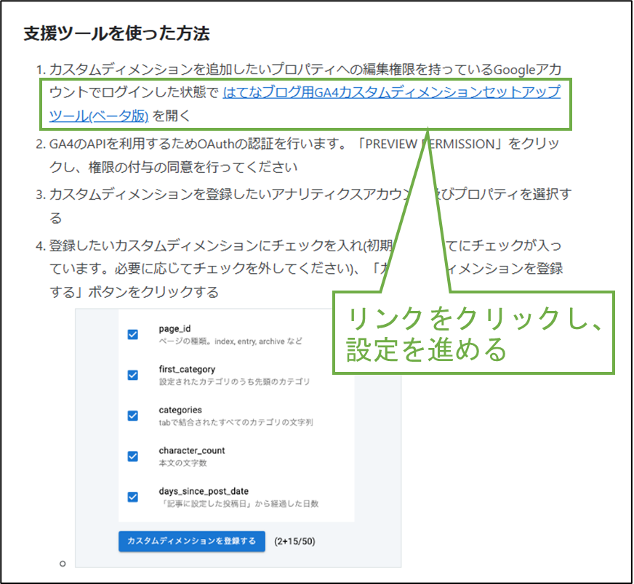Click the categories label text

[180, 410]
